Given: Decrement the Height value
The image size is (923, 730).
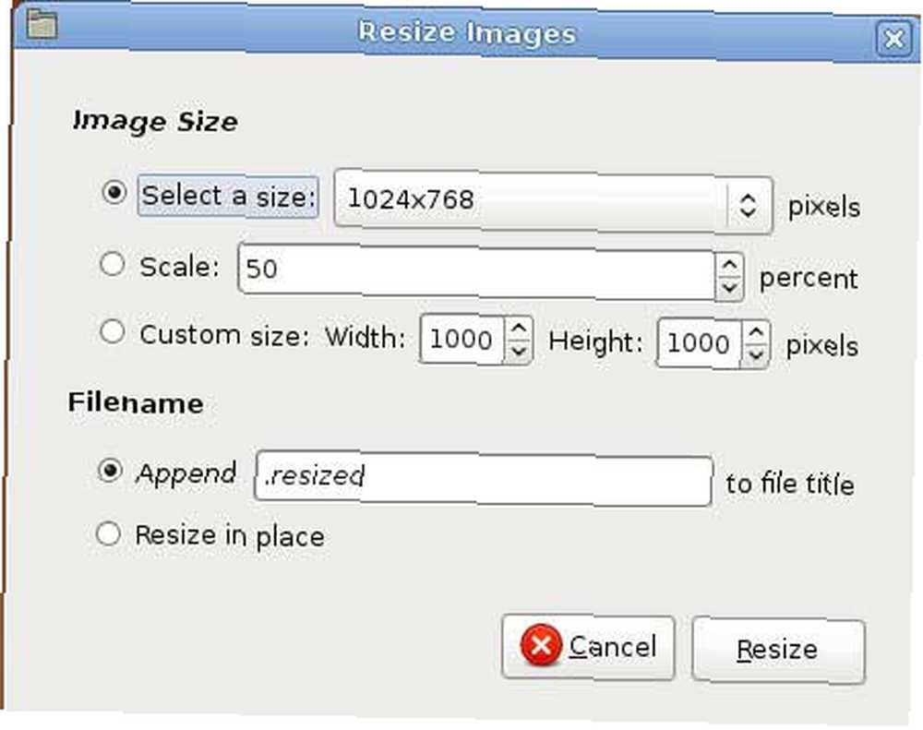Looking at the screenshot, I should click(756, 354).
